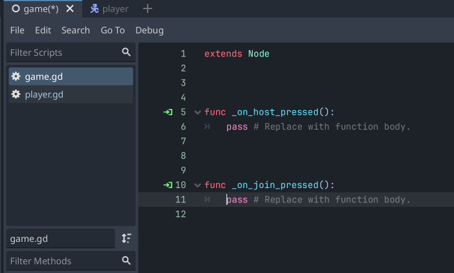Switch to the player scene tab

pos(109,9)
